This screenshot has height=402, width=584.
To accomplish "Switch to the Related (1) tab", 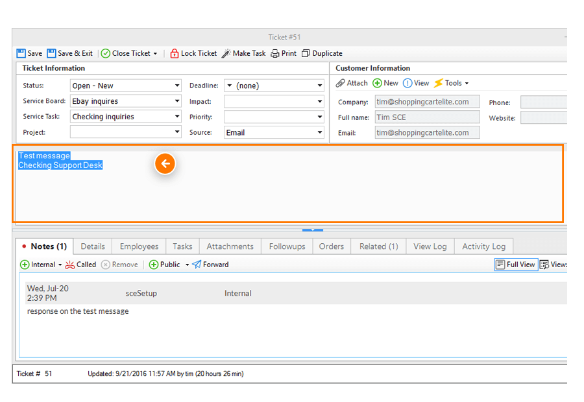I will tap(379, 246).
